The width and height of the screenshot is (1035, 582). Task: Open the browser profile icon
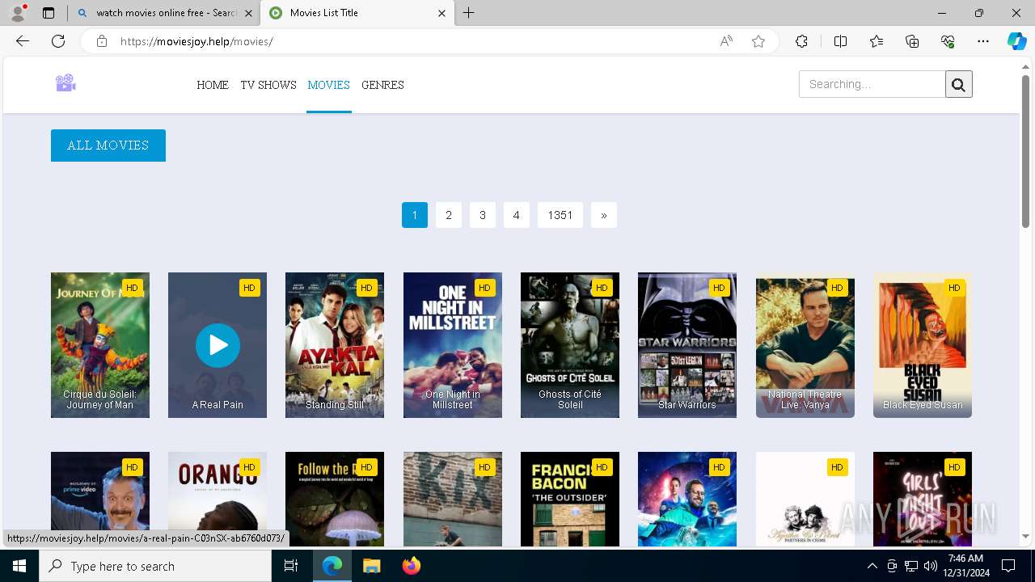[18, 12]
